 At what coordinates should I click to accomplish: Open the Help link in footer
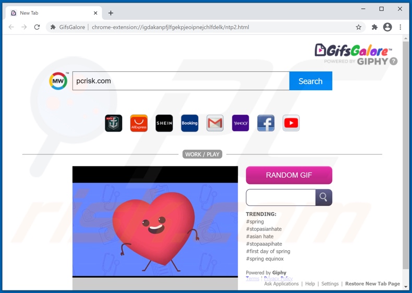[x=310, y=284]
